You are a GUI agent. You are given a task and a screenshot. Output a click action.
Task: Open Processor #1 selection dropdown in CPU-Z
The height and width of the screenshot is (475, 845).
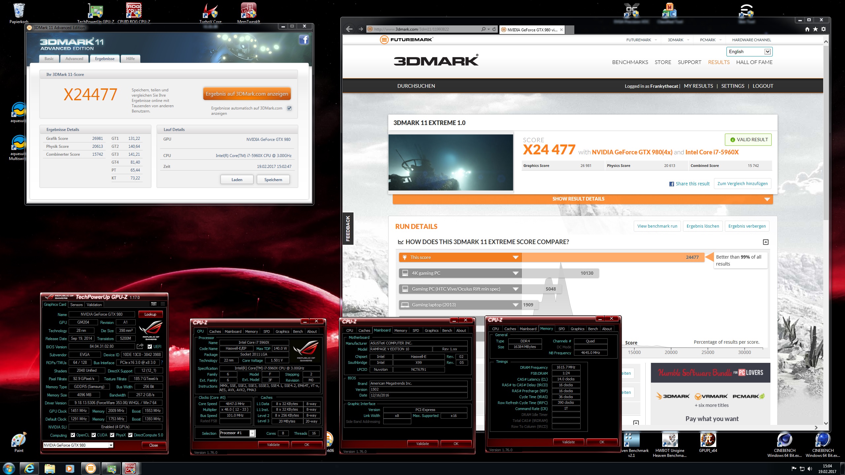pos(237,433)
